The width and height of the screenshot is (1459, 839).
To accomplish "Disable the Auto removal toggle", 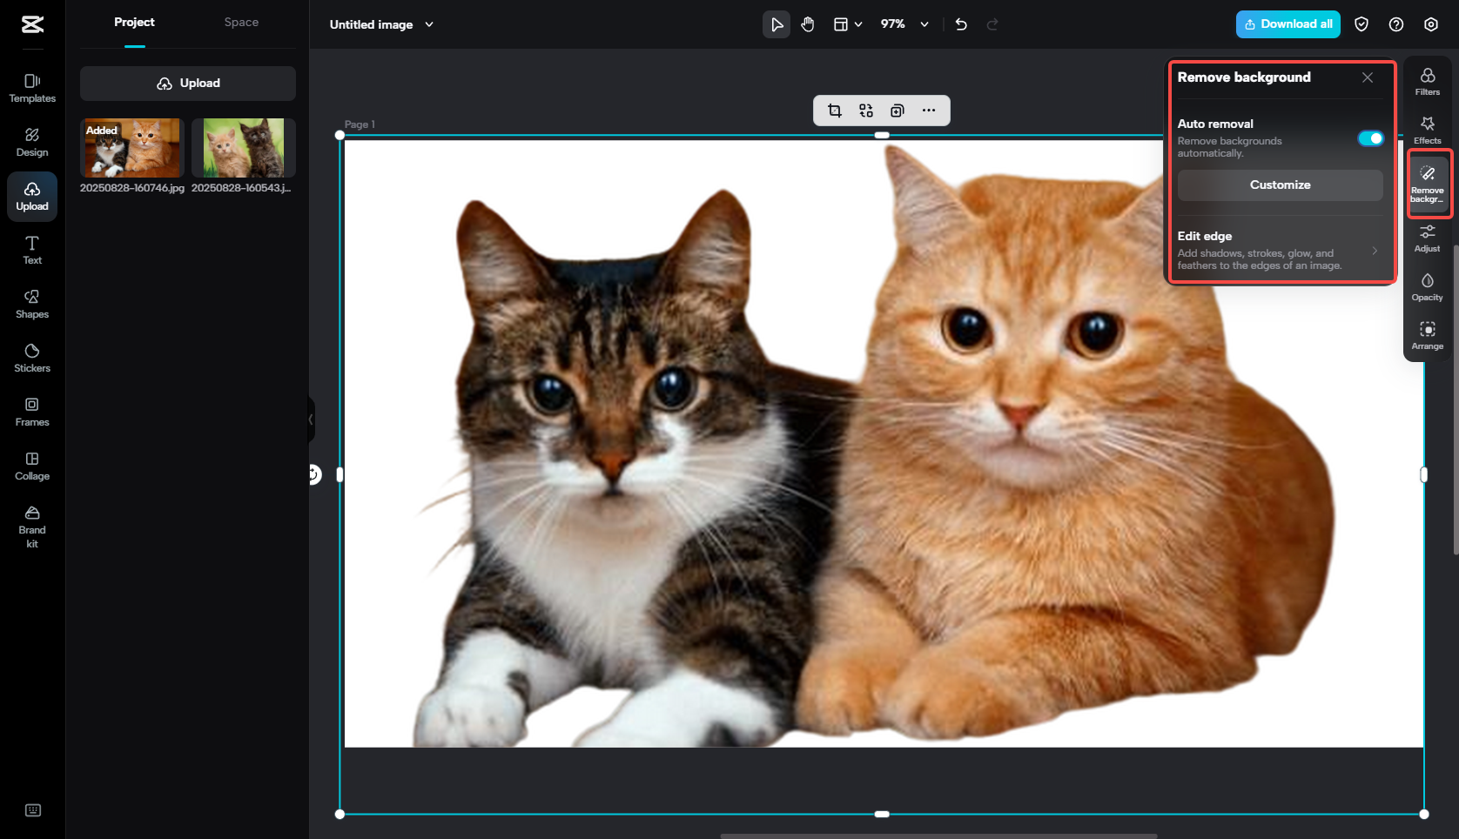I will pyautogui.click(x=1370, y=138).
